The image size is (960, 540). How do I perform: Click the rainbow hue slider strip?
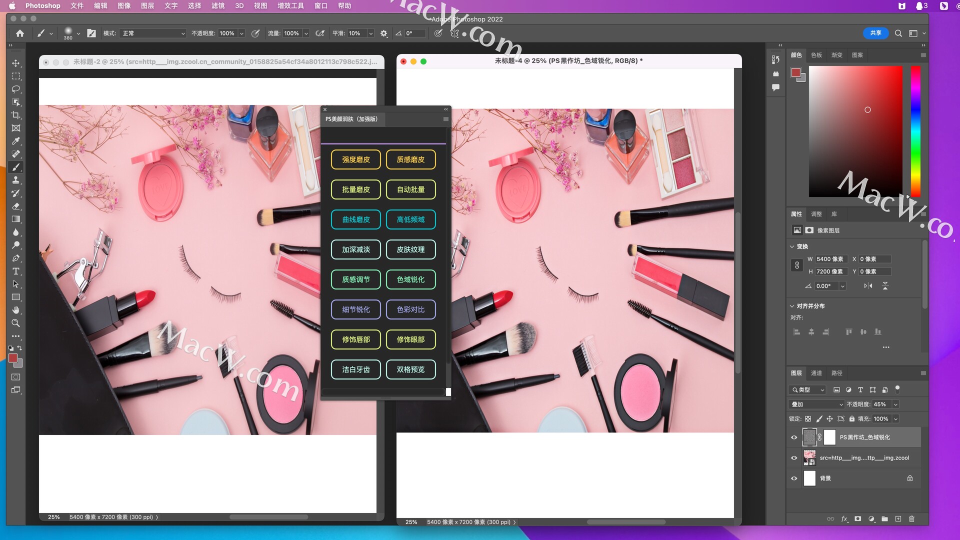coord(915,131)
